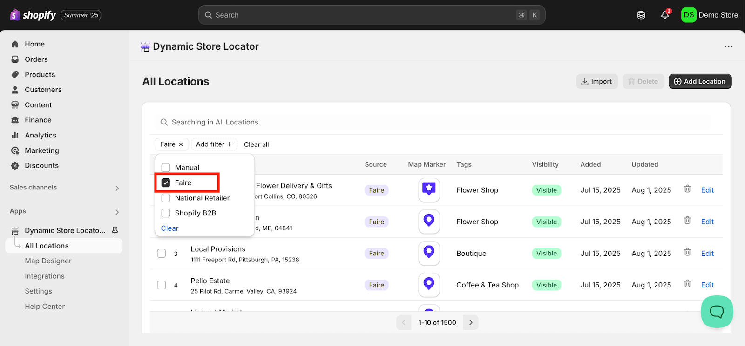Viewport: 745px width, 346px height.
Task: Remove the Faire filter chip
Action: pos(181,144)
